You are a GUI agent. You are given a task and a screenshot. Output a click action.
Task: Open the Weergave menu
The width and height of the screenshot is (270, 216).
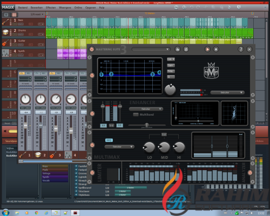(x=65, y=8)
